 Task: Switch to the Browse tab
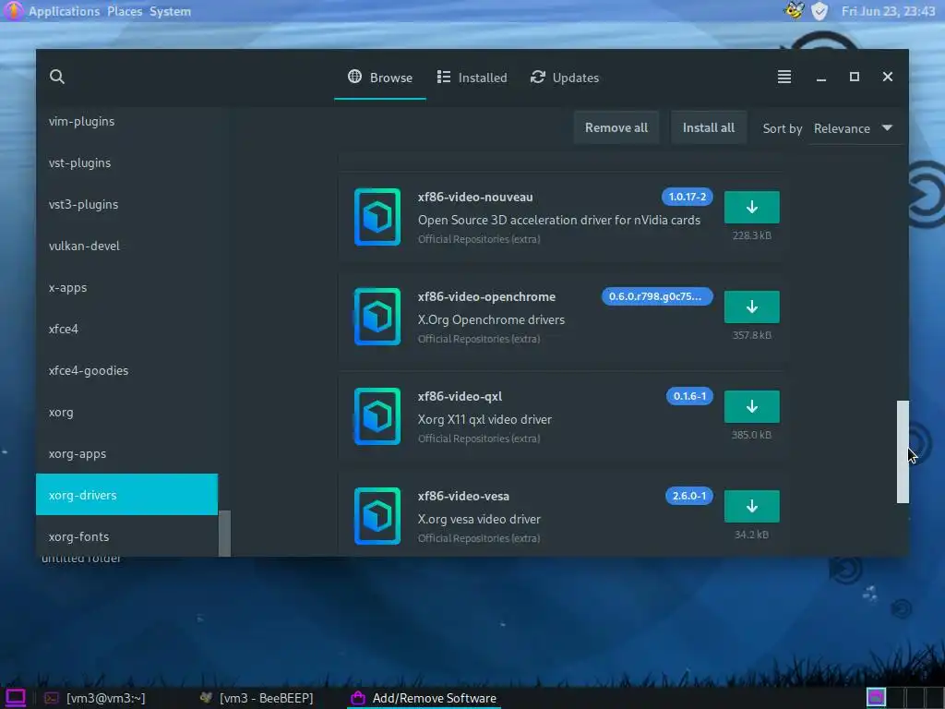coord(380,78)
